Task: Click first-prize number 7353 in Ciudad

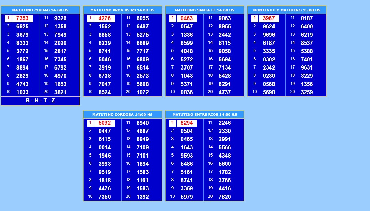Action: pos(23,18)
